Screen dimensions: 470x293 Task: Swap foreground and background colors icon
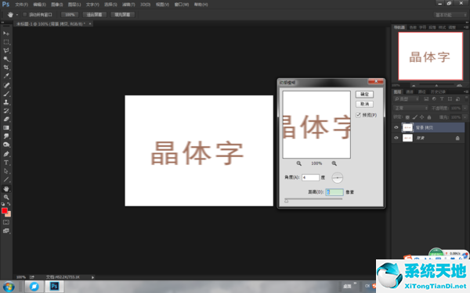[x=9, y=204]
